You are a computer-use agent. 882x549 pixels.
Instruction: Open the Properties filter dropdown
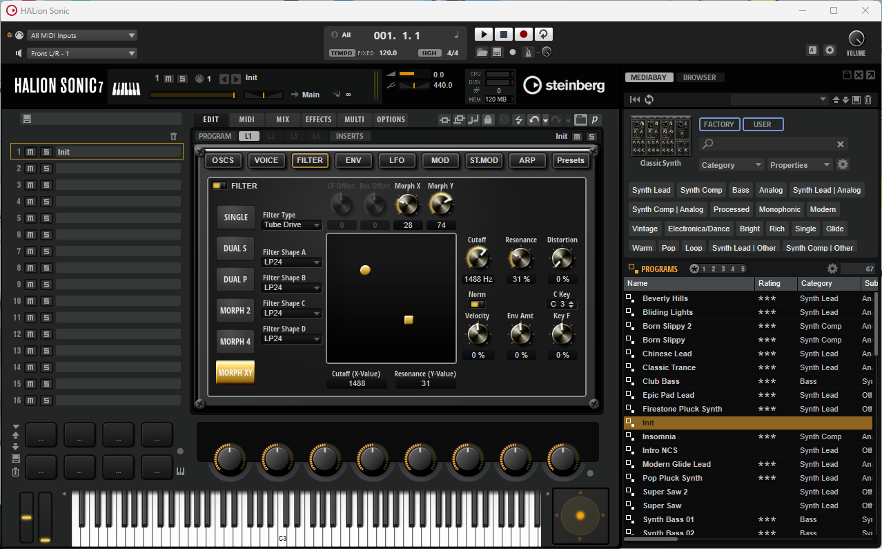click(x=800, y=165)
